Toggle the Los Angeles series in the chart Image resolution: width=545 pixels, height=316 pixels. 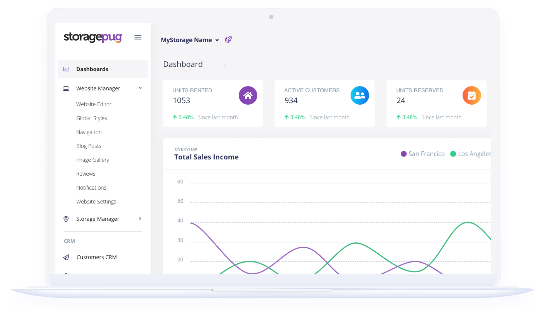(x=472, y=154)
